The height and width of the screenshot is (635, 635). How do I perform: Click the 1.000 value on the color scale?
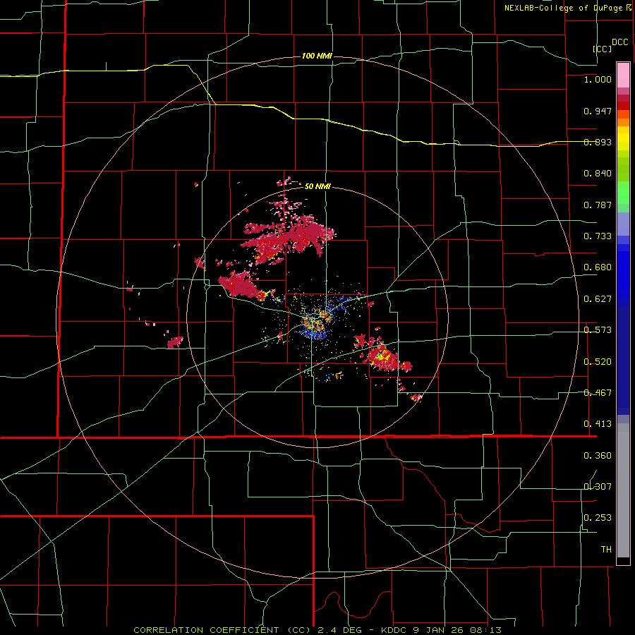pyautogui.click(x=598, y=79)
